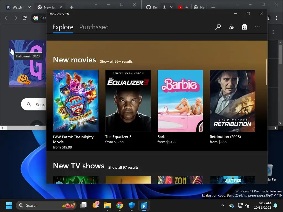Screen dimensions: 283x212
Task: Open The Equalizer 3 poster
Action: pyautogui.click(x=128, y=101)
